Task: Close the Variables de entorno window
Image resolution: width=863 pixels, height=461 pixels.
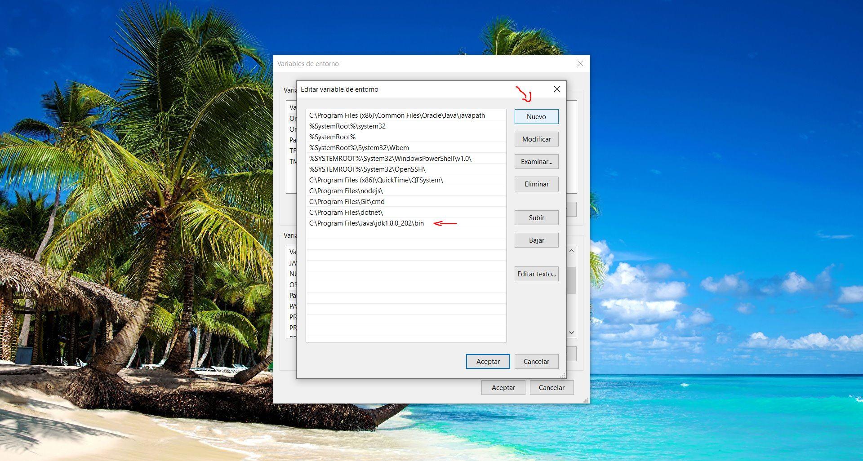Action: [580, 63]
